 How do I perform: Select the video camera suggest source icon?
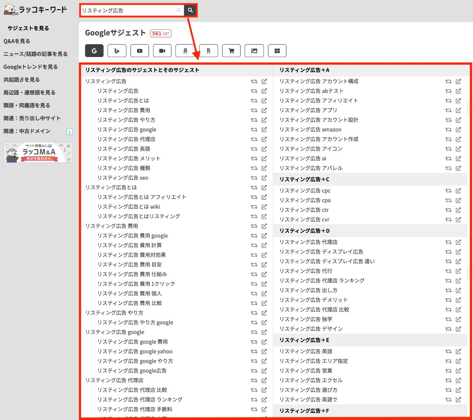[162, 51]
